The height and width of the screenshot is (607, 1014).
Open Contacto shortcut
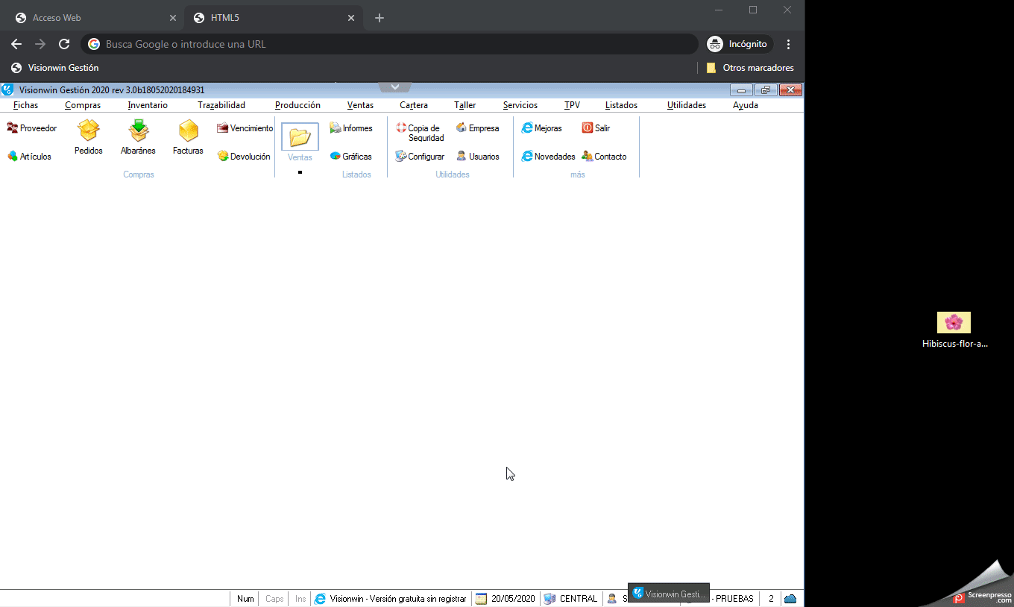pyautogui.click(x=605, y=157)
